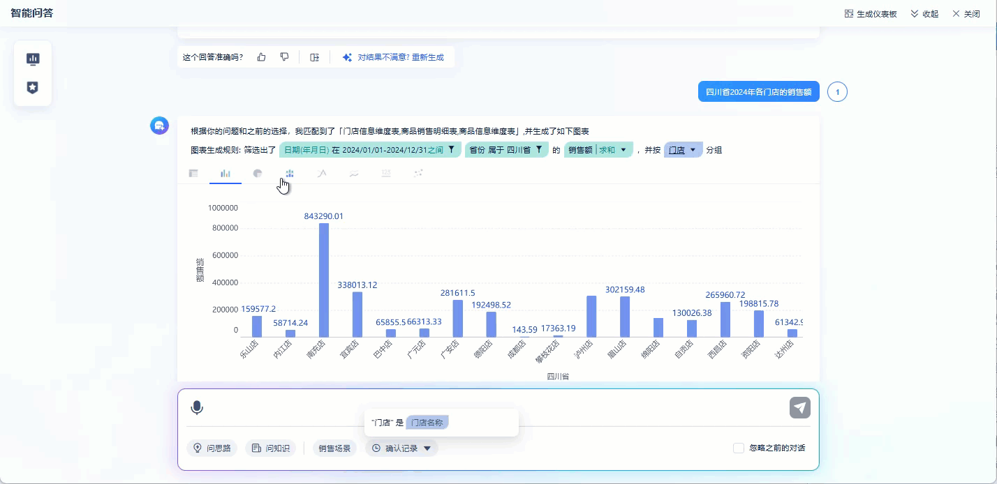Collapse the panel with 收起

[924, 14]
